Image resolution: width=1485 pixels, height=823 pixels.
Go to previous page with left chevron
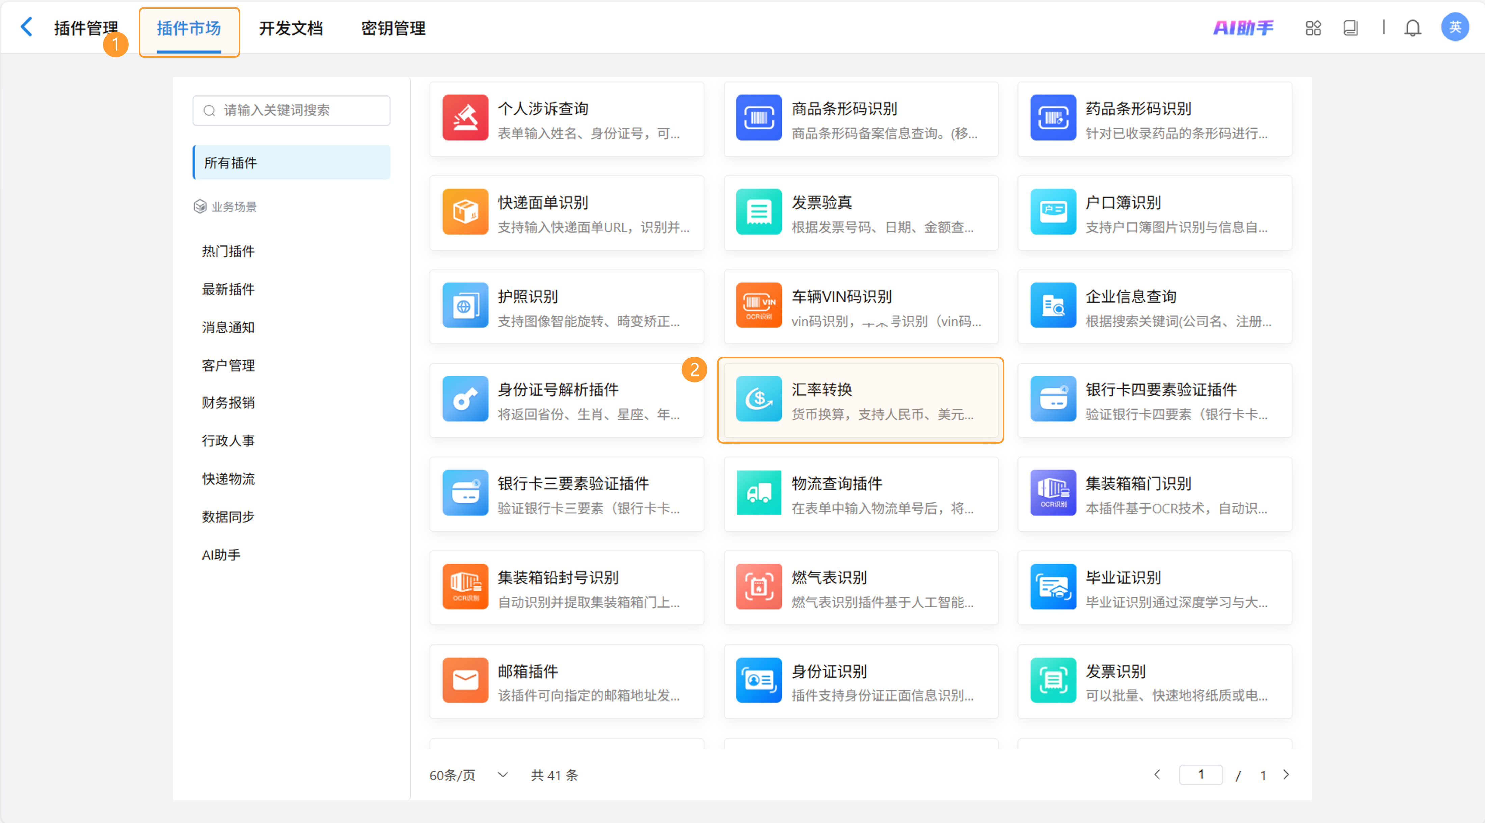(x=1156, y=775)
